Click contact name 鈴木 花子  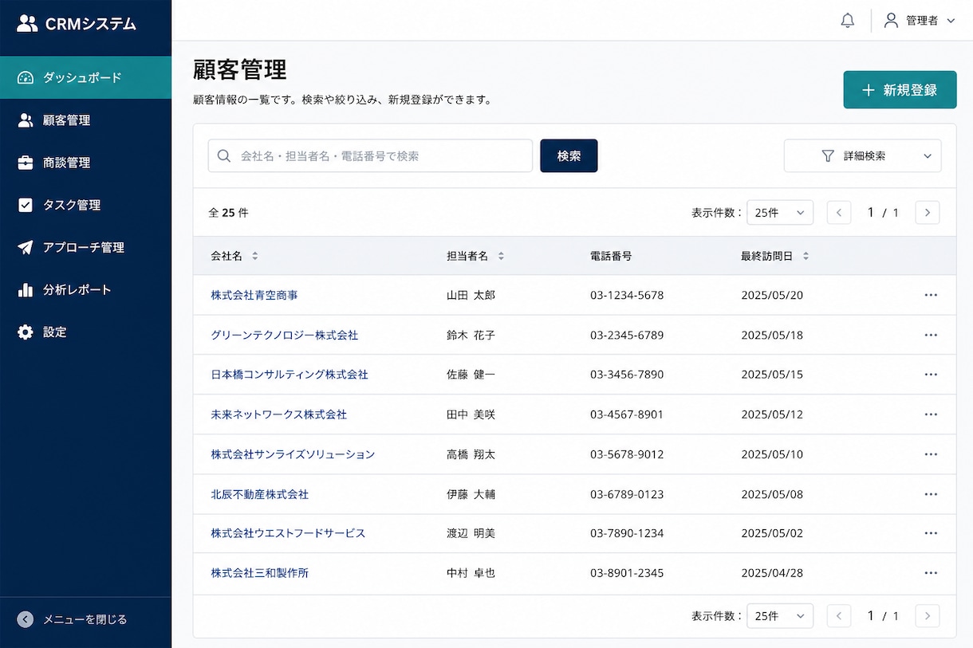pyautogui.click(x=471, y=335)
